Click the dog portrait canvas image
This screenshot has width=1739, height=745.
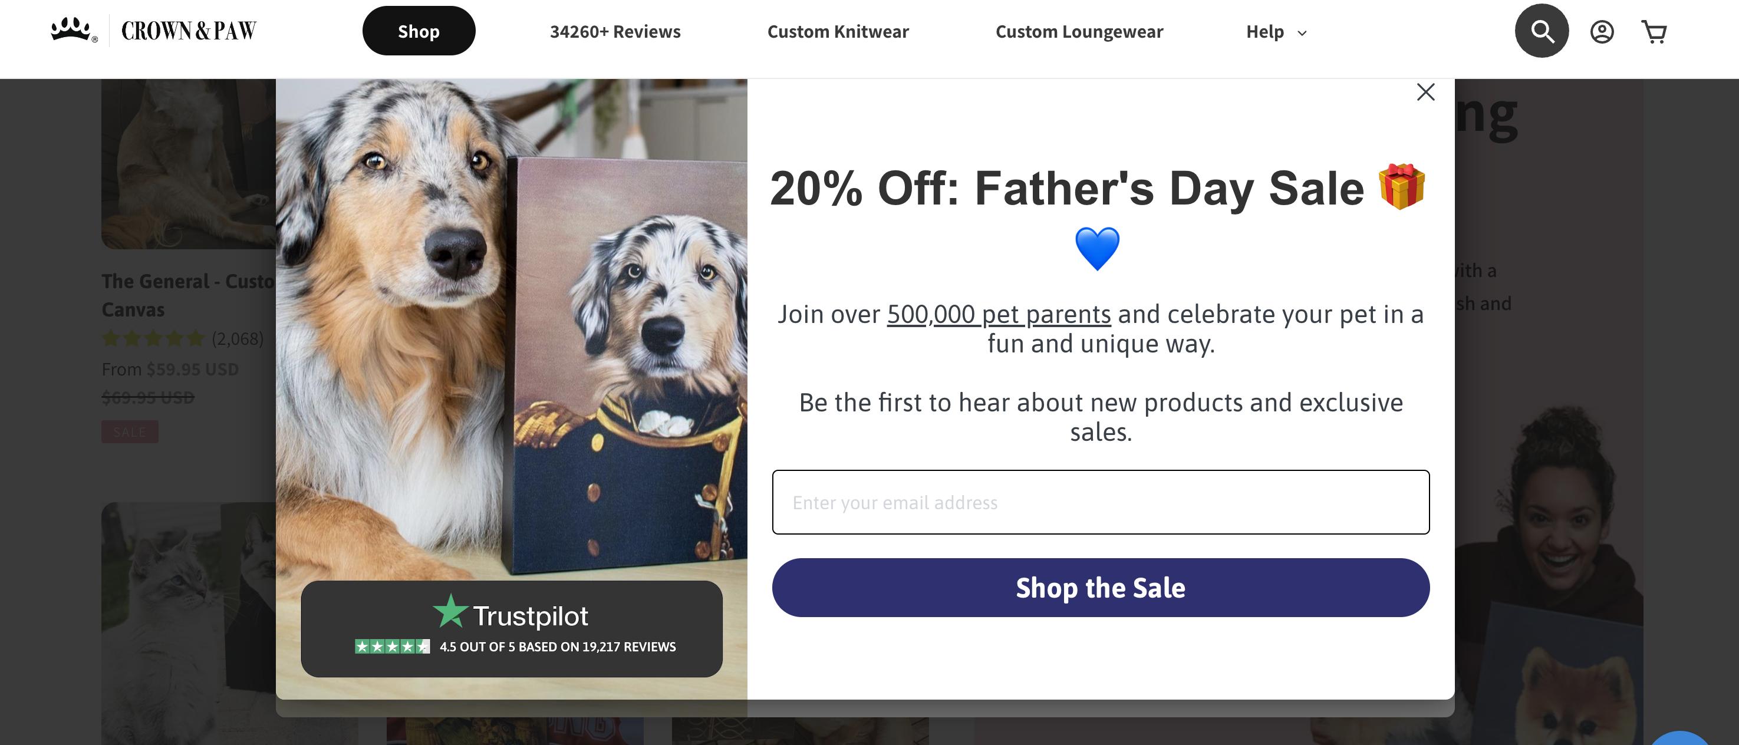[628, 364]
